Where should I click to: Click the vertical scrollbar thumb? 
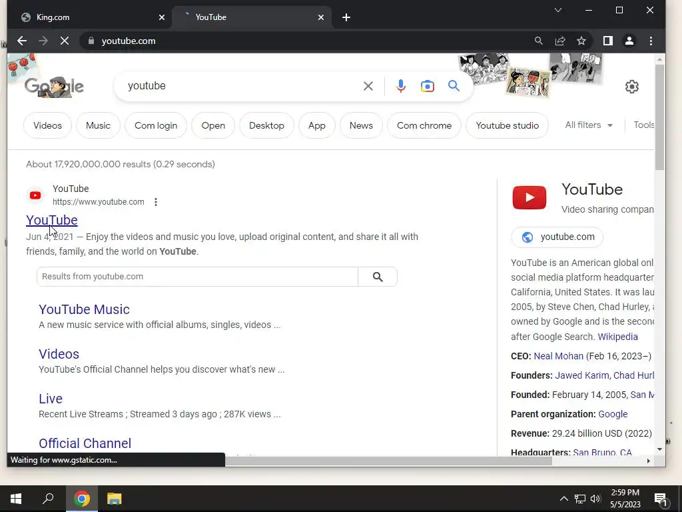click(x=660, y=117)
